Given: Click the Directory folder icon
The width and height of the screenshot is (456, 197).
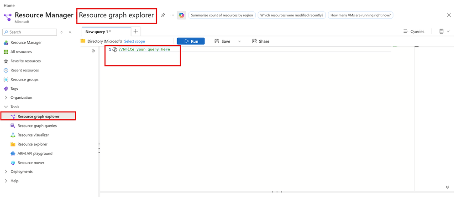Looking at the screenshot, I should (83, 41).
